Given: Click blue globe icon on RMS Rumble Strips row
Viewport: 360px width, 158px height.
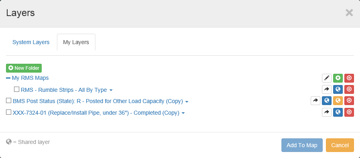Looking at the screenshot, I should pyautogui.click(x=338, y=89).
